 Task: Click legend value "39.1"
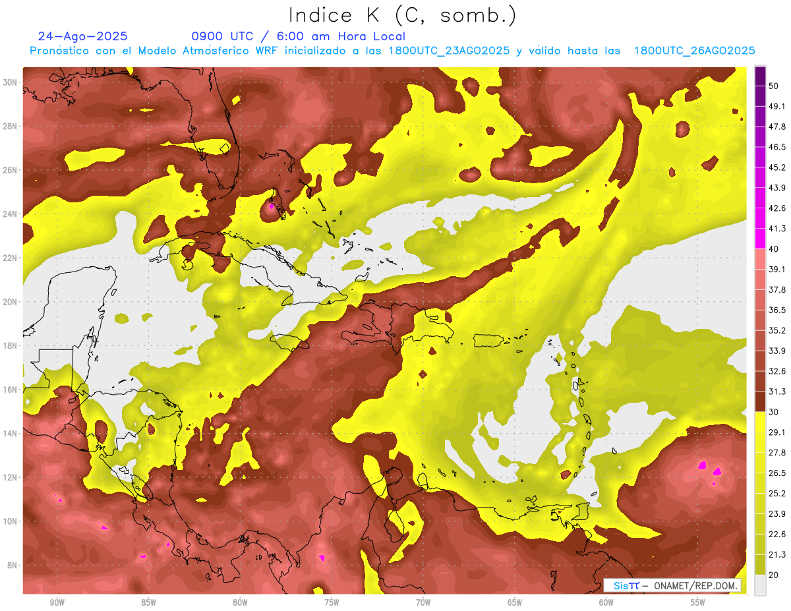777,269
